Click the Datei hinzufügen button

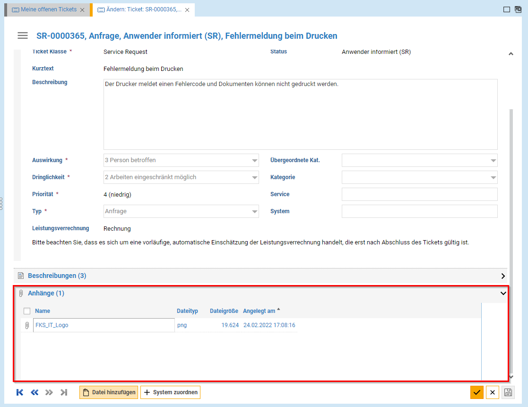point(109,392)
